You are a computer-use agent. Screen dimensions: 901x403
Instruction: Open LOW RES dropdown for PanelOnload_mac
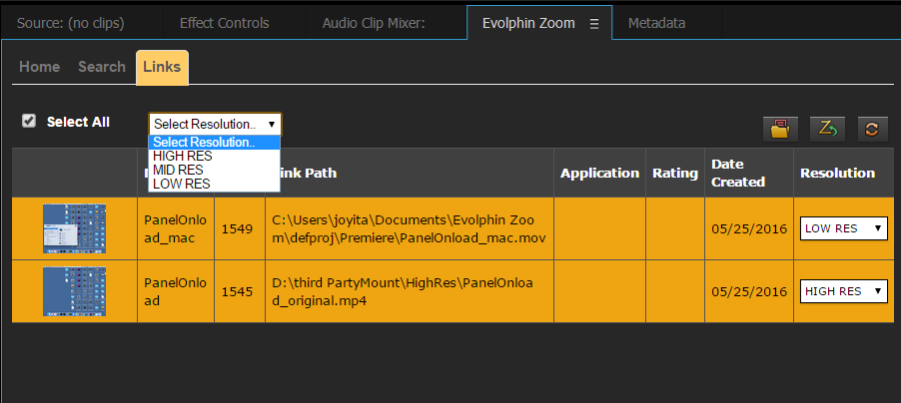[843, 228]
